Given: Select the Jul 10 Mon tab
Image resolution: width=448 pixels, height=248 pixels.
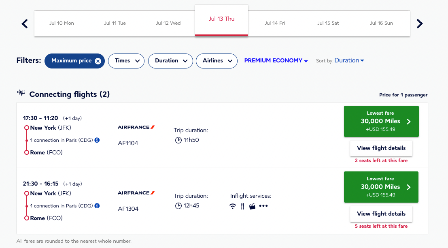Looking at the screenshot, I should coord(62,23).
